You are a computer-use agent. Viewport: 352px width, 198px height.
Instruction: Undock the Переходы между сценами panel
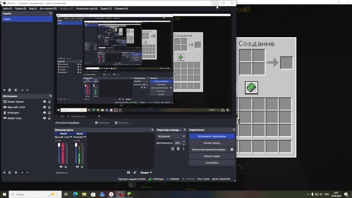click(x=185, y=130)
